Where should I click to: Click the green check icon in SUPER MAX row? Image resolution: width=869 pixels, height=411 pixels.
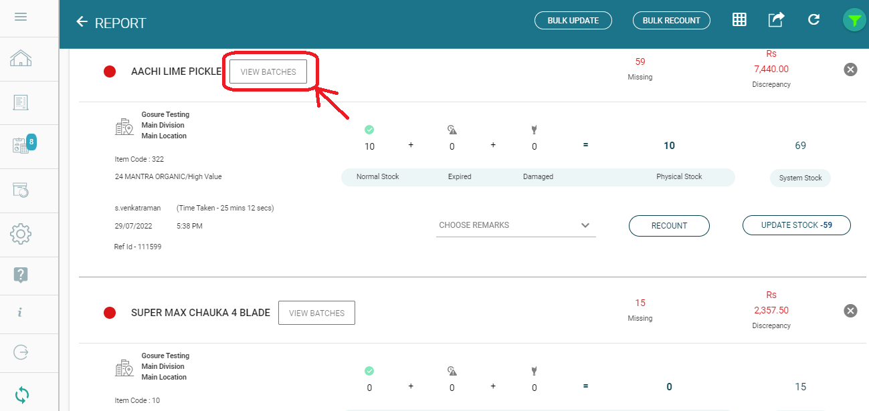[x=369, y=371]
